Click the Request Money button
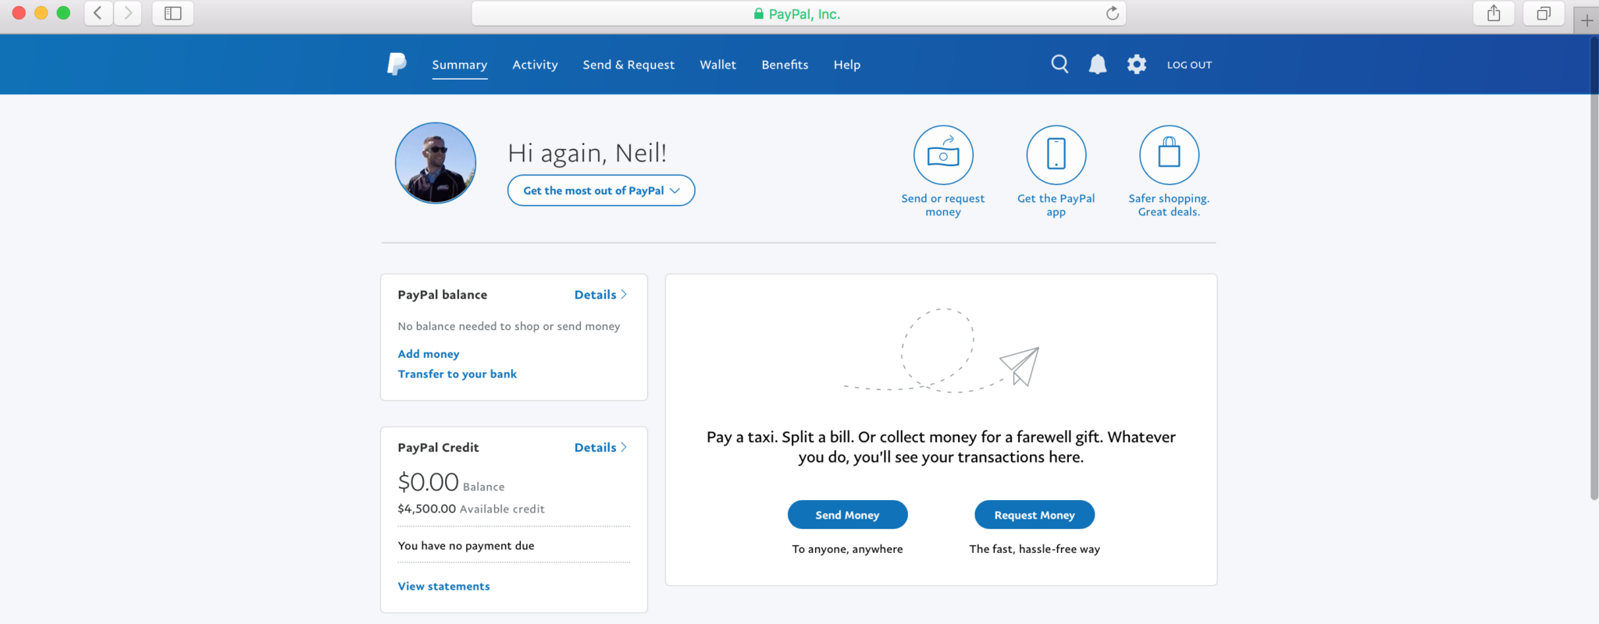Viewport: 1599px width, 624px height. click(x=1035, y=515)
